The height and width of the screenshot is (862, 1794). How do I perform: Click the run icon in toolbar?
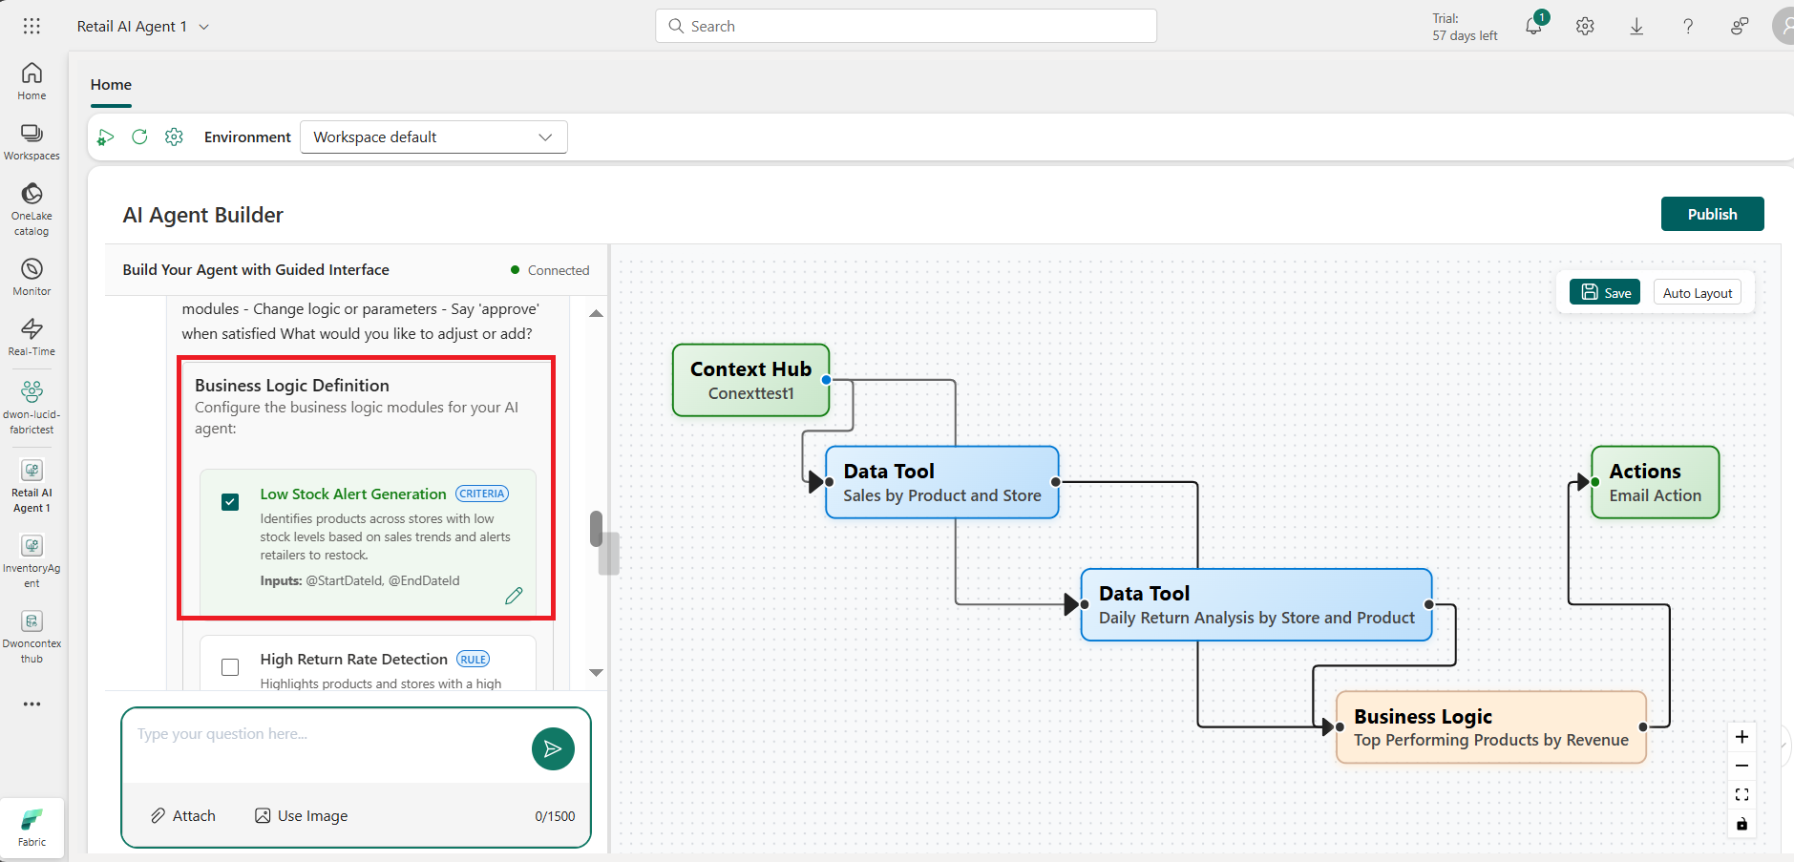click(x=105, y=137)
